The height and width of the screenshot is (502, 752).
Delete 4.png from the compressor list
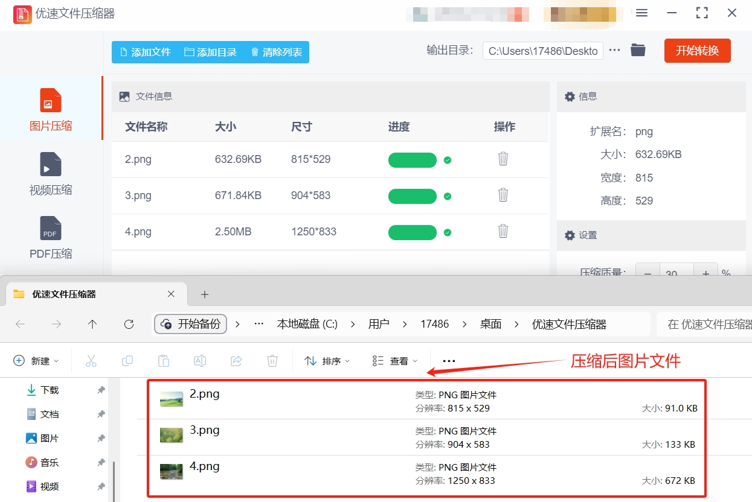tap(503, 231)
